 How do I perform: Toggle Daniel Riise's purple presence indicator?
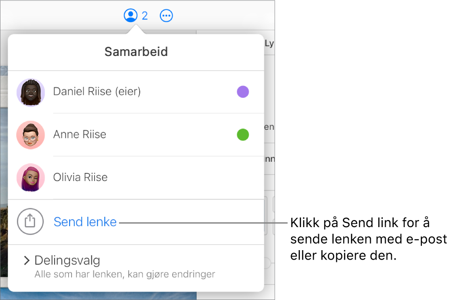pyautogui.click(x=243, y=92)
